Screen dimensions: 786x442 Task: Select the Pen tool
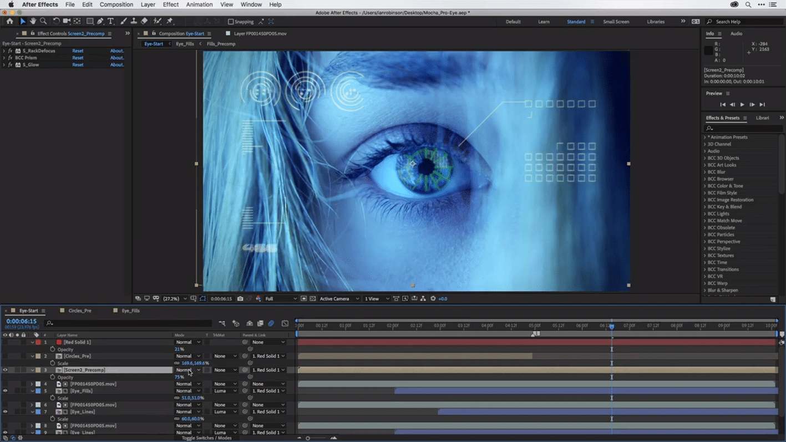point(100,21)
